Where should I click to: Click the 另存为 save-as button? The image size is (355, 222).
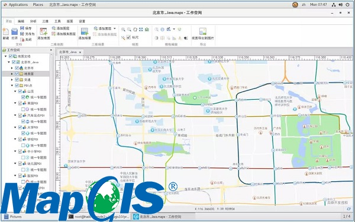point(27,34)
